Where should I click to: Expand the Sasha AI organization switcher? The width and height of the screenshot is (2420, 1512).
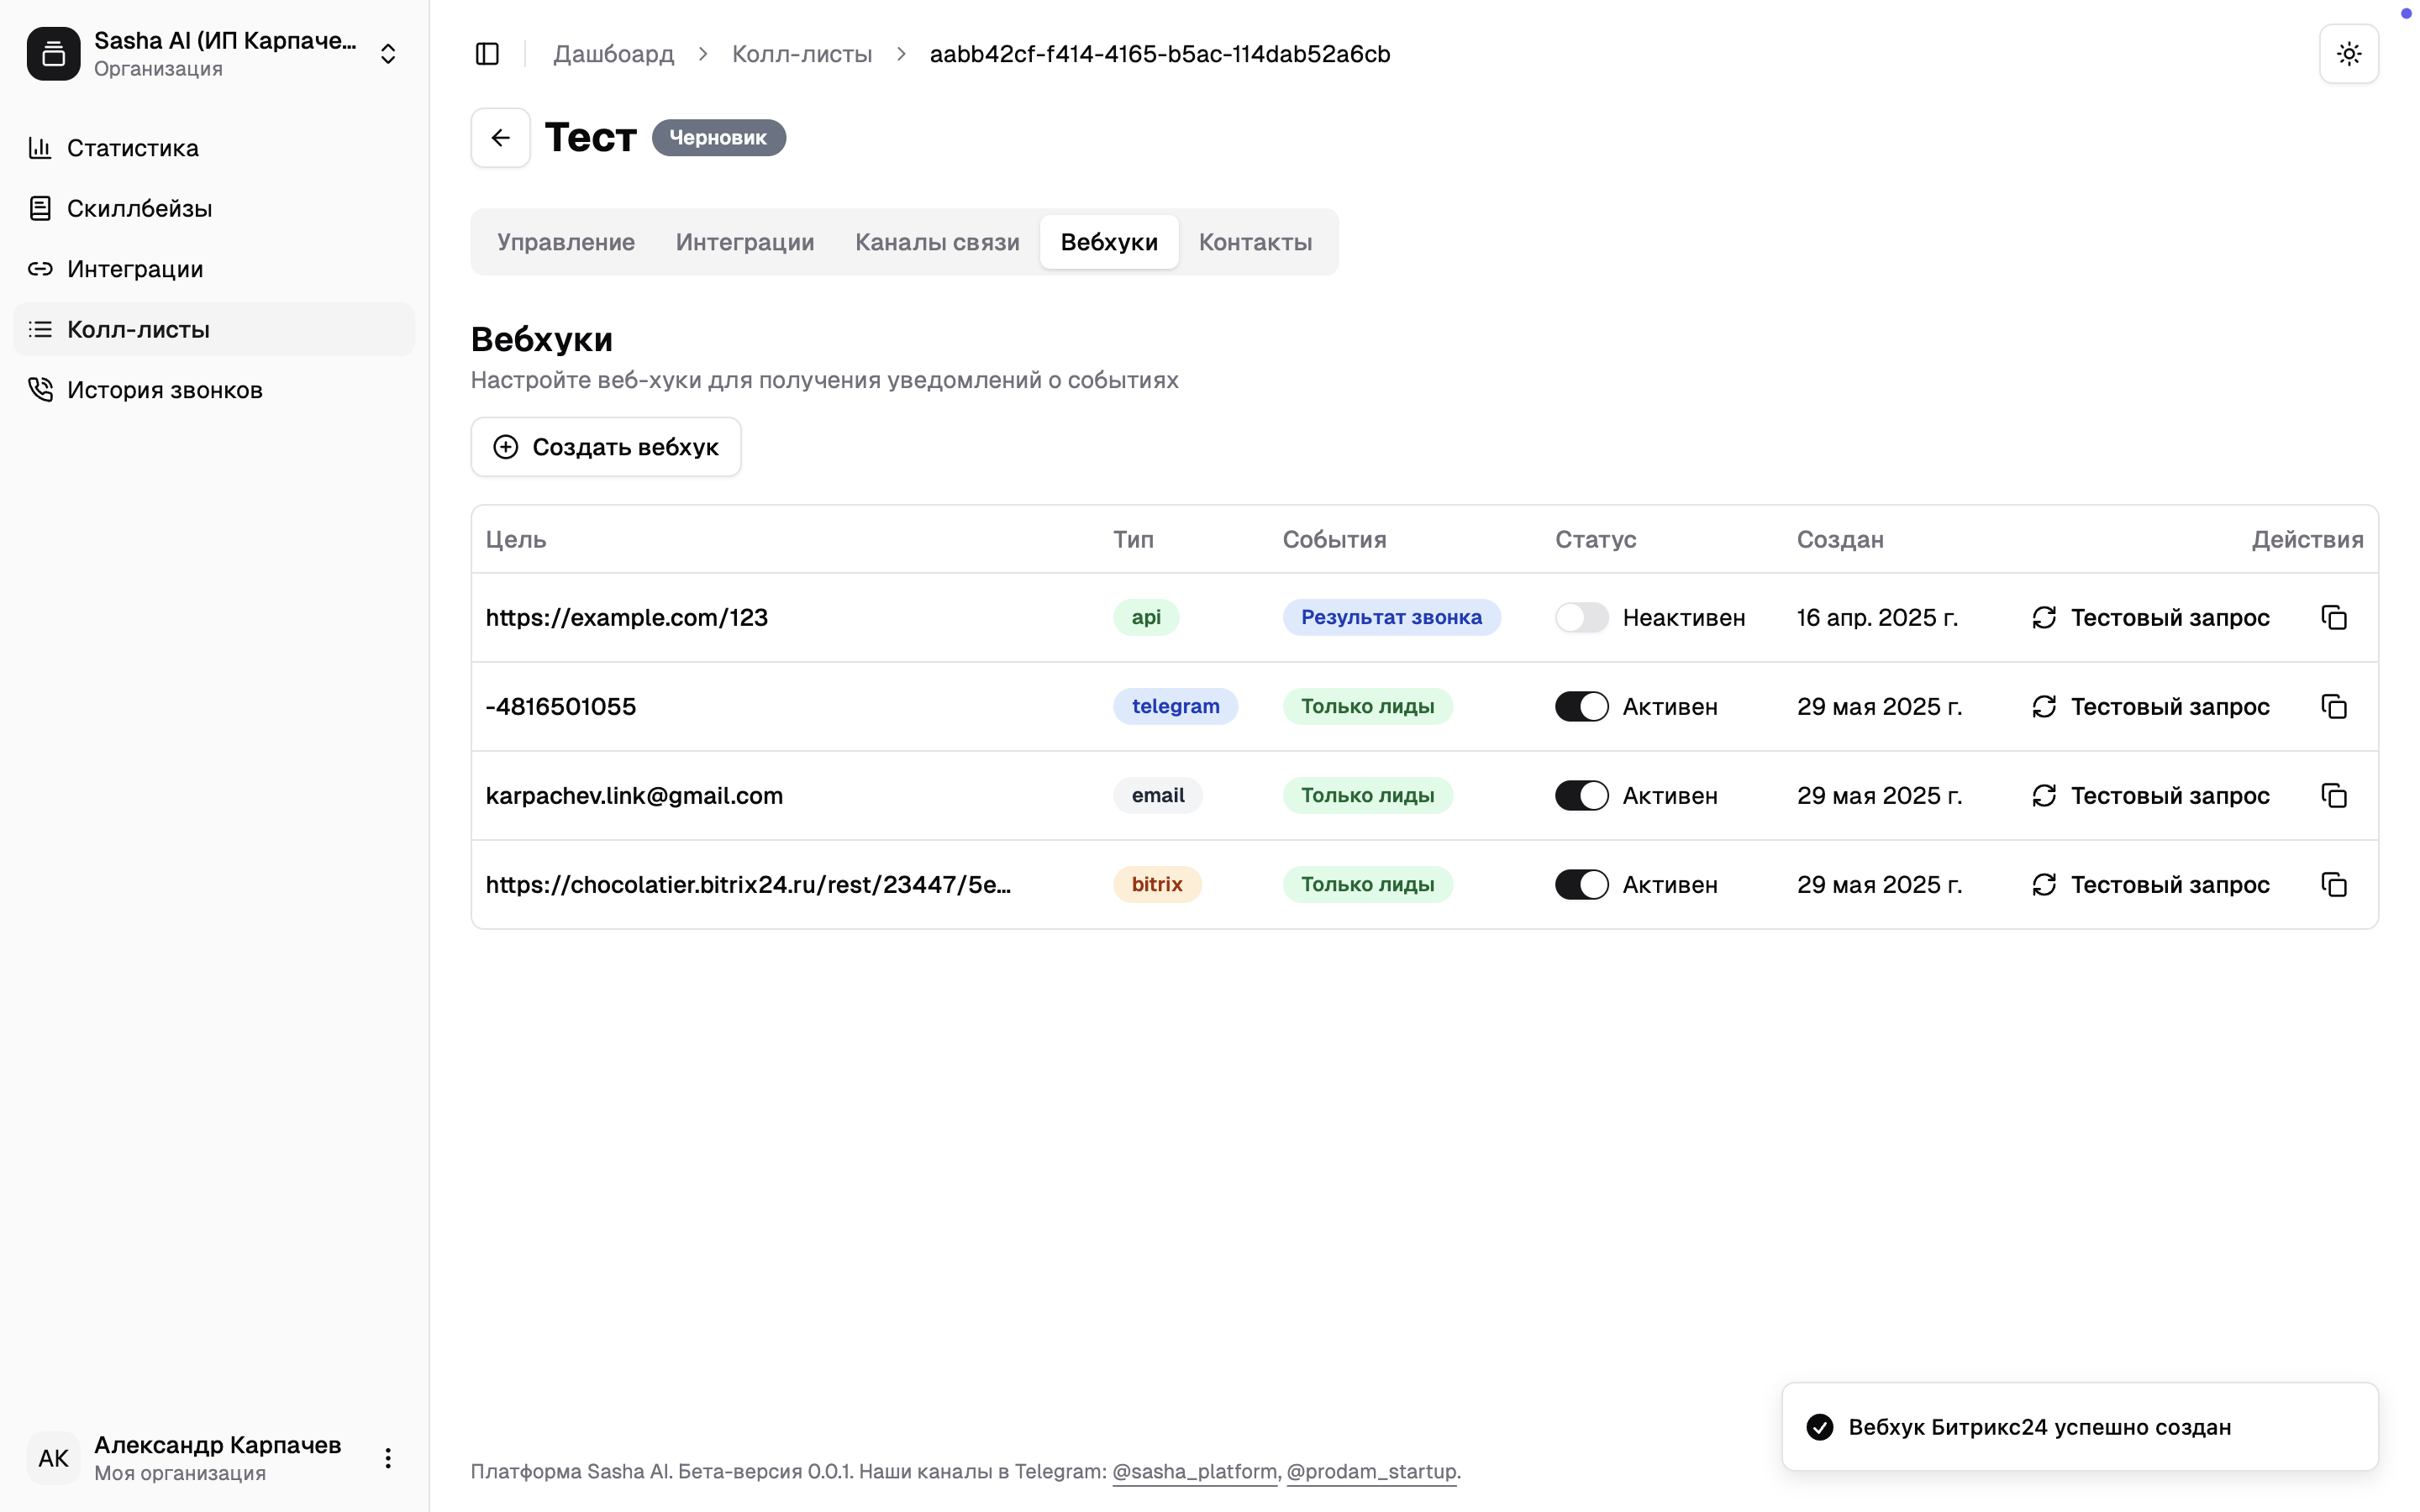tap(388, 54)
